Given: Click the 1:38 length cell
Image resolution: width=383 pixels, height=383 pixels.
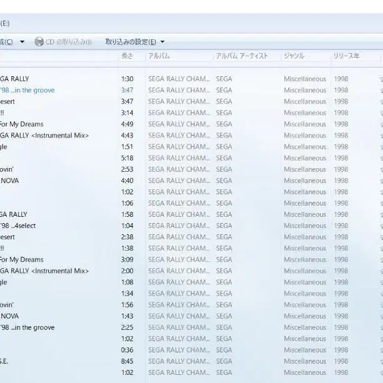Looking at the screenshot, I should click(127, 249).
